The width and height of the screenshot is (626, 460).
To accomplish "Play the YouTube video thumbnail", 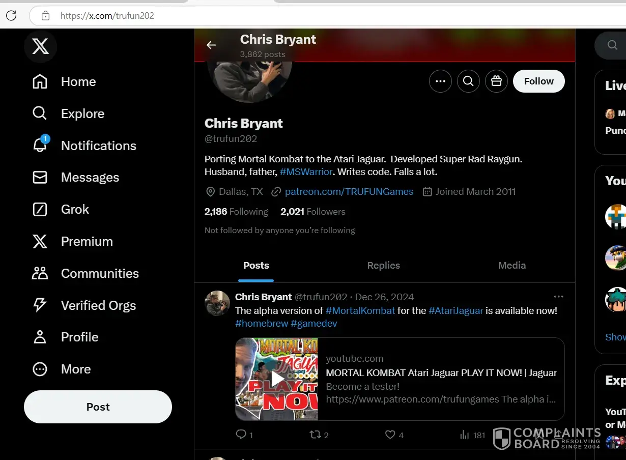I will 276,379.
